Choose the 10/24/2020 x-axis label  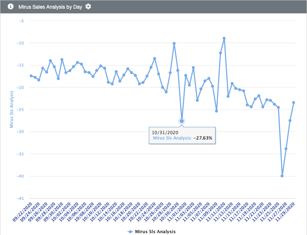point(146,212)
